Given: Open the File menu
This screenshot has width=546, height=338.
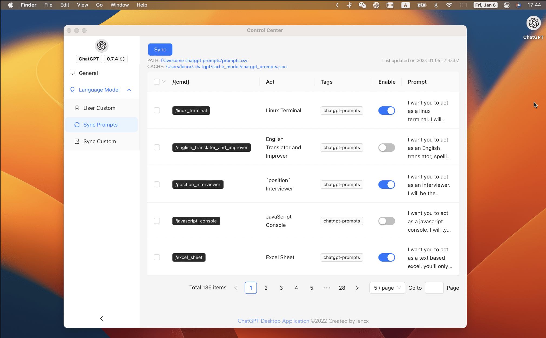Looking at the screenshot, I should point(48,5).
